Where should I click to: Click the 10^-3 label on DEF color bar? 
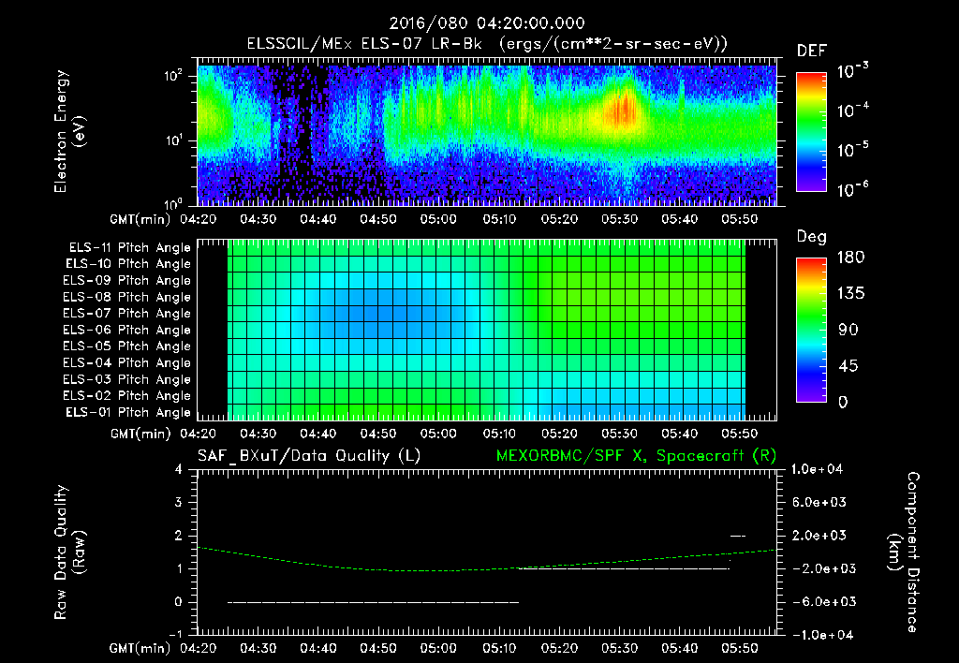pyautogui.click(x=852, y=70)
